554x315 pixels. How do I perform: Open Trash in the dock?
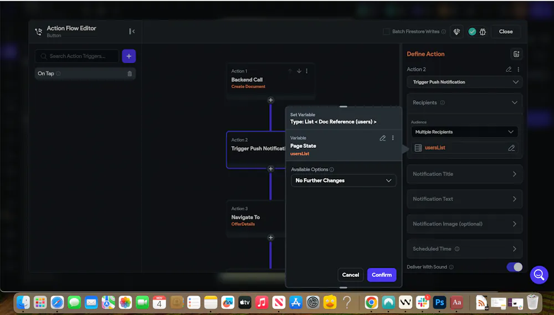tap(532, 302)
